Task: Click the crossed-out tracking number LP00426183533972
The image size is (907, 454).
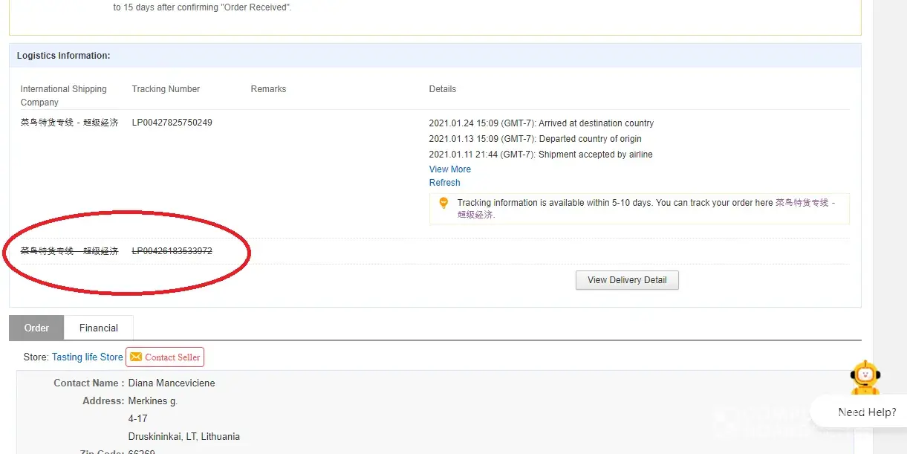Action: pyautogui.click(x=172, y=251)
